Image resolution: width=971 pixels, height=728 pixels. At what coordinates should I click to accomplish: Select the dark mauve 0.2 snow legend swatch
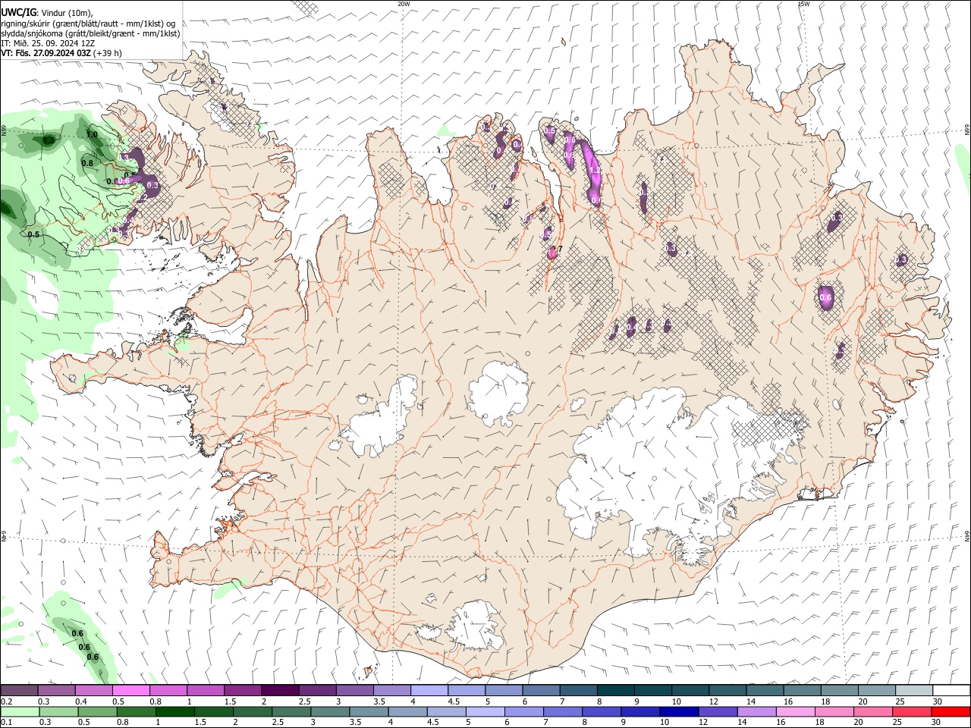coord(19,690)
